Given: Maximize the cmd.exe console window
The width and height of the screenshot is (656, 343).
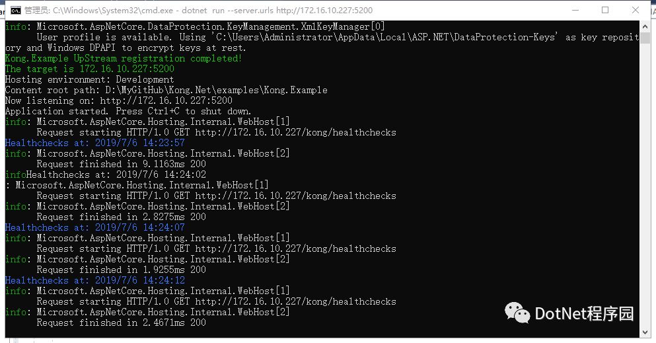Looking at the screenshot, I should click(605, 10).
